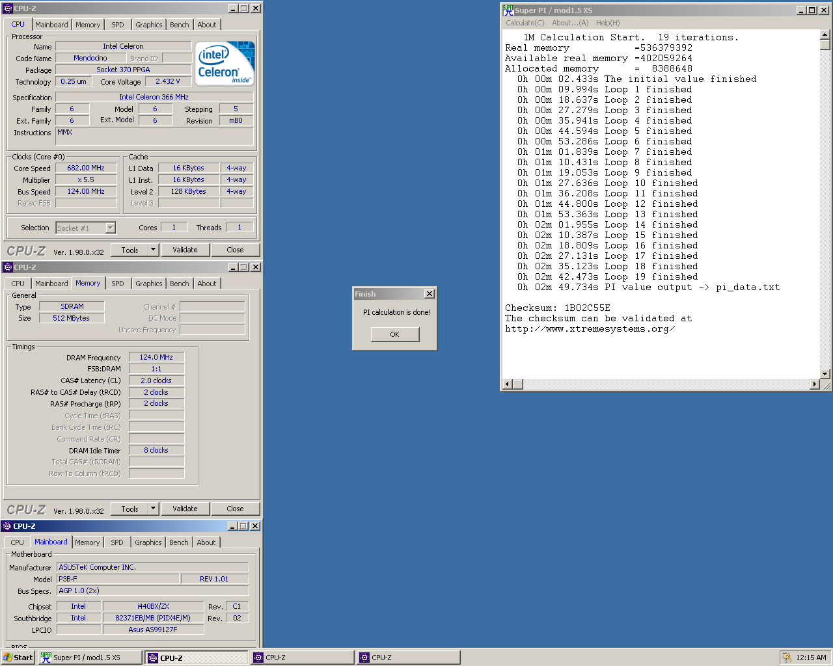Screen dimensions: 833x666
Task: Select Bench tab in Memory CPU-Z window
Action: [x=180, y=284]
